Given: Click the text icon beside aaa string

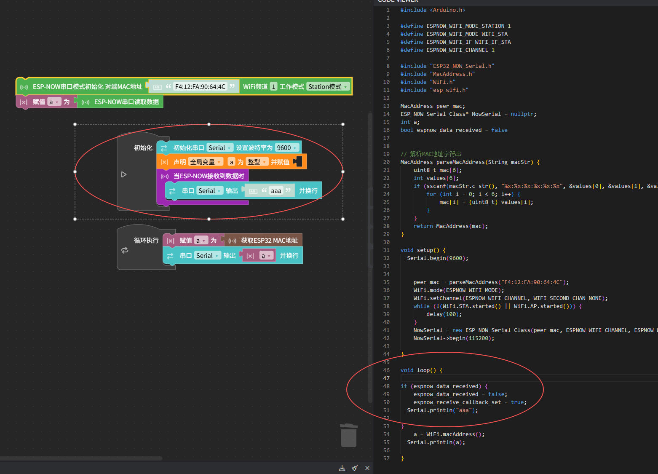Looking at the screenshot, I should click(x=253, y=191).
